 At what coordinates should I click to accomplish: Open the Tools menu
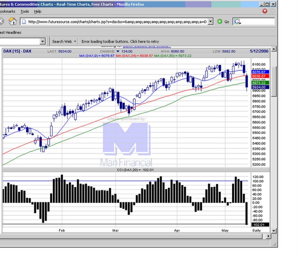pyautogui.click(x=25, y=12)
